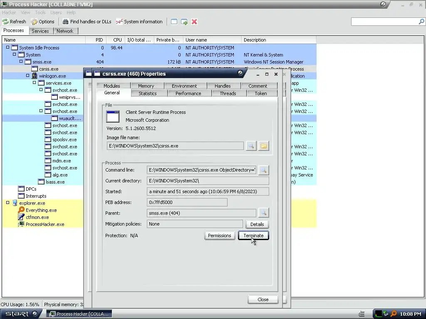Select the Processes tab

coord(14,30)
